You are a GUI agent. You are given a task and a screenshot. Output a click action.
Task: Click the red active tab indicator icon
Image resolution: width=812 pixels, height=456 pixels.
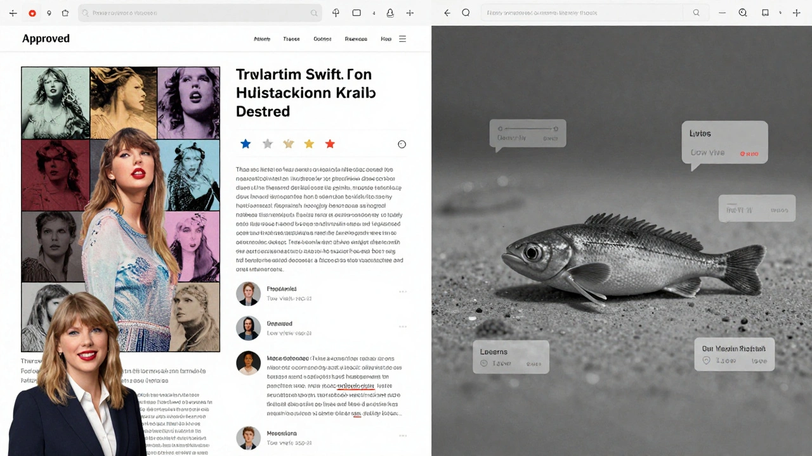(x=32, y=13)
